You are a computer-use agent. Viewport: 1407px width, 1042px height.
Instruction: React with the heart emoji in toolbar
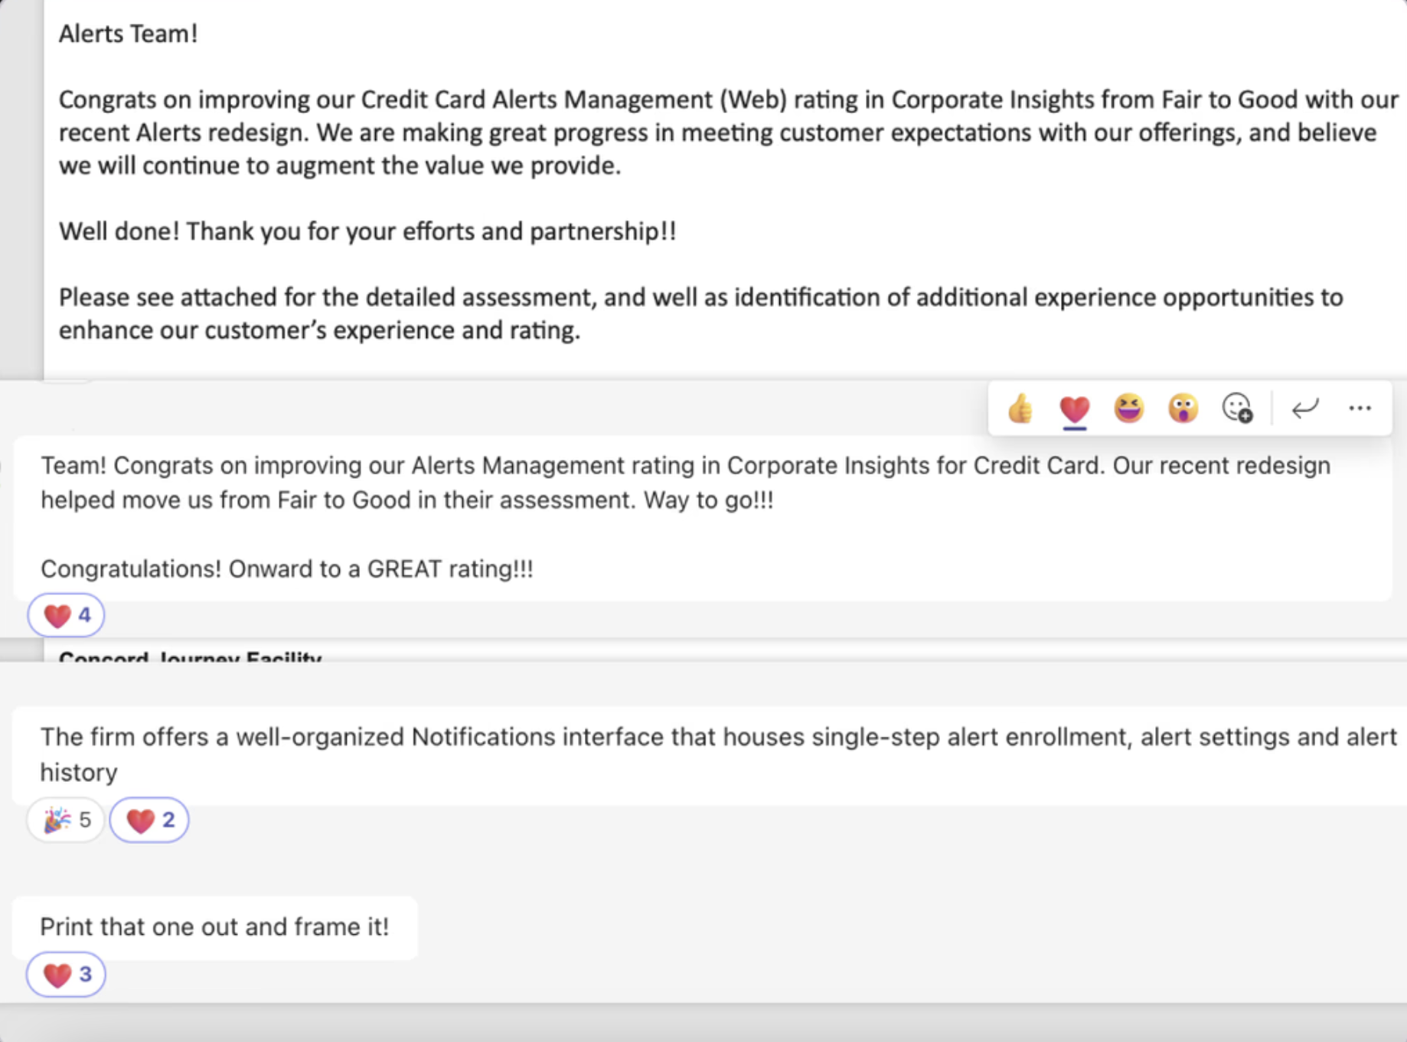(x=1075, y=409)
